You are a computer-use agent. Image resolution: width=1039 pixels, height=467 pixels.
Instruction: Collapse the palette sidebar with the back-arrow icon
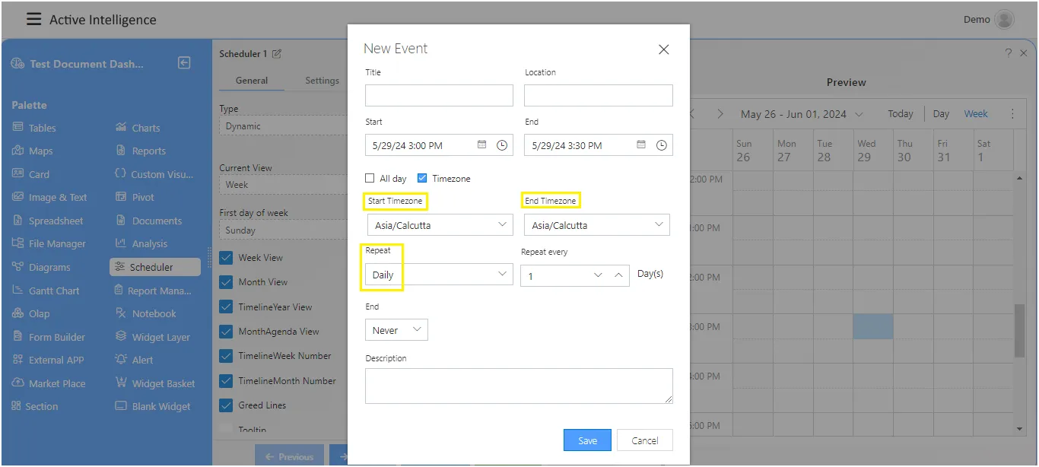(184, 63)
